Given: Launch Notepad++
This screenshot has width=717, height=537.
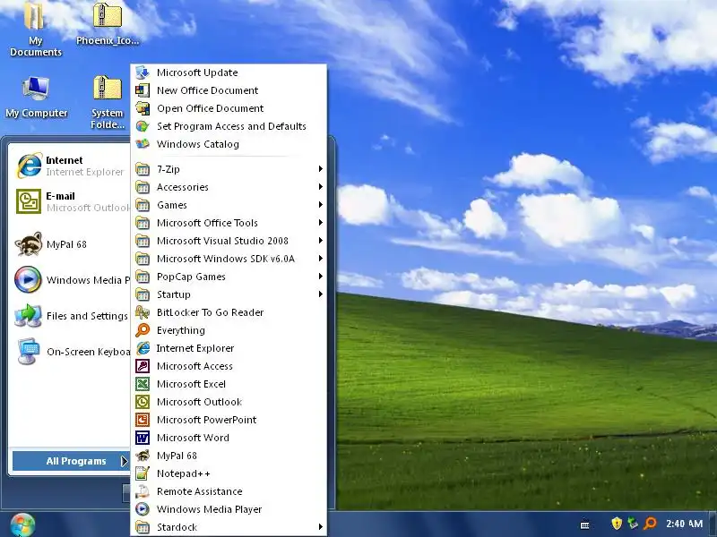Looking at the screenshot, I should [x=229, y=473].
